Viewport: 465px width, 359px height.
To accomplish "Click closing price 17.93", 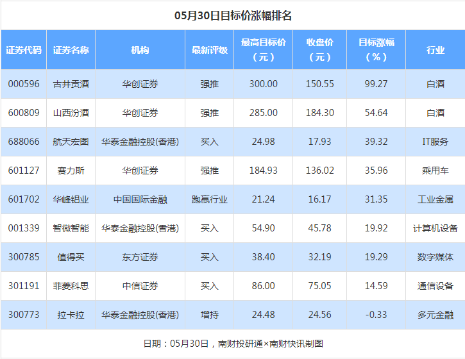I will [319, 142].
